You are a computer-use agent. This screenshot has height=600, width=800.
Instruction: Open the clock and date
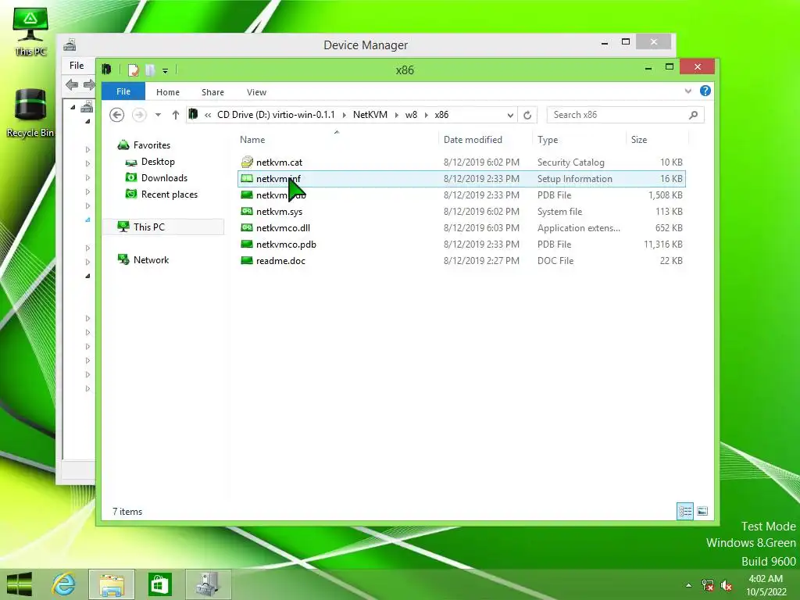coord(766,585)
